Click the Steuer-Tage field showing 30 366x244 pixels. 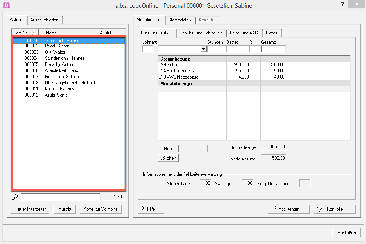[x=205, y=183]
